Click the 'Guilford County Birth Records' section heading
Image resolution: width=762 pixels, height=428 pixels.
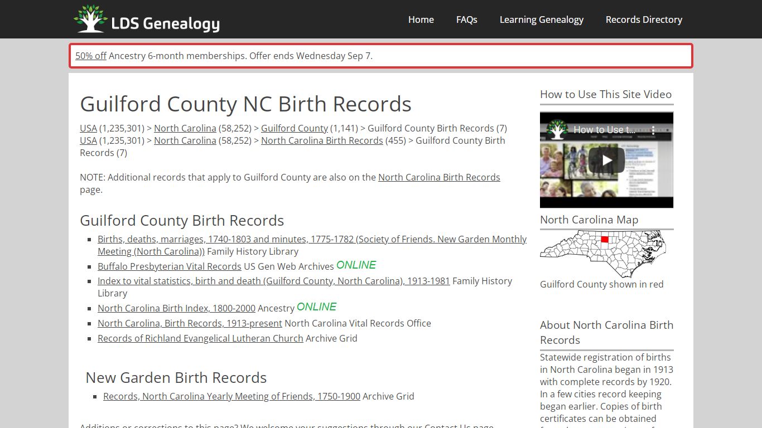[182, 221]
